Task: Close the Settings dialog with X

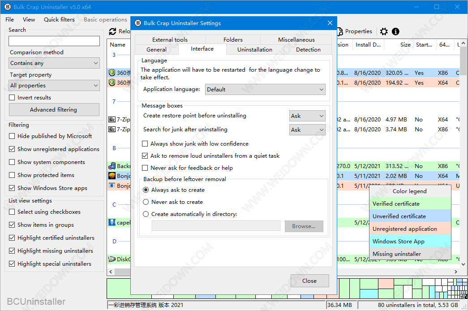Action: click(330, 23)
